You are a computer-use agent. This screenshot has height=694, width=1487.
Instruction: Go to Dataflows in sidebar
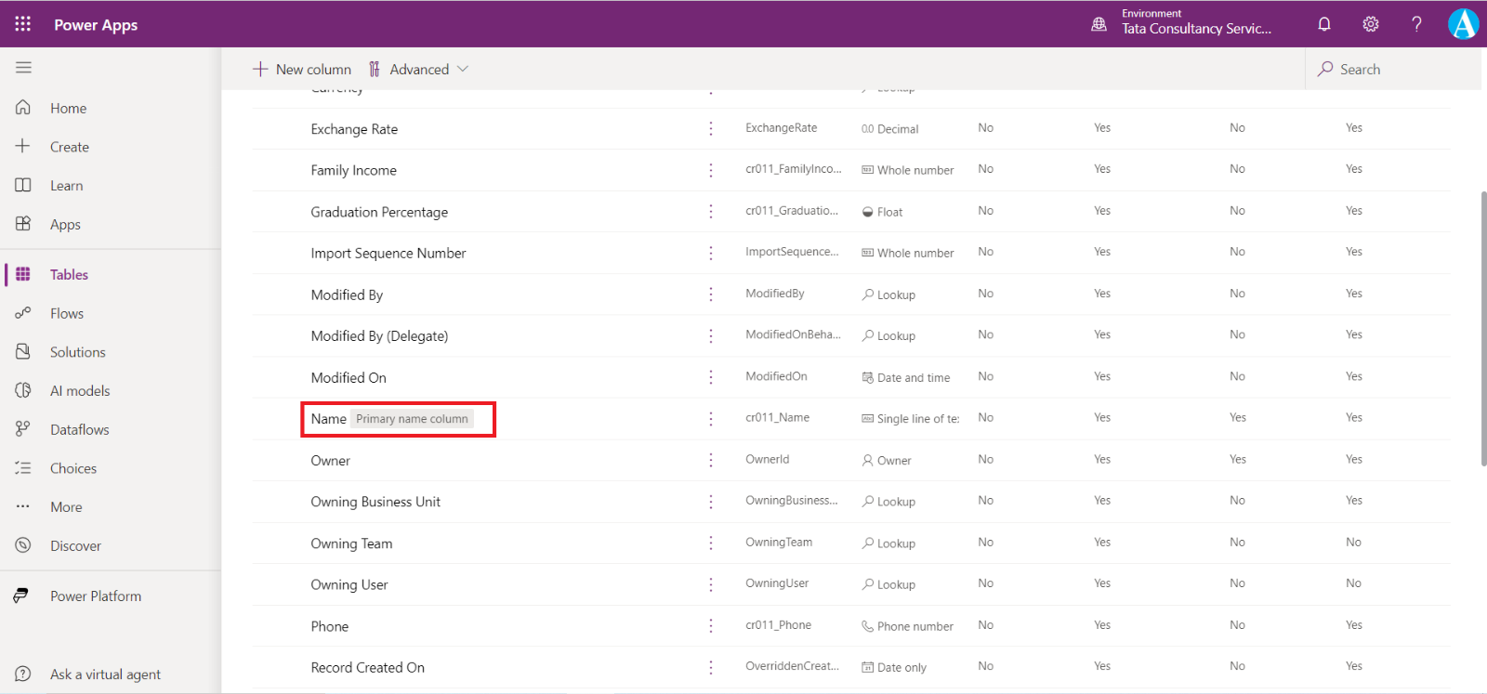point(79,430)
